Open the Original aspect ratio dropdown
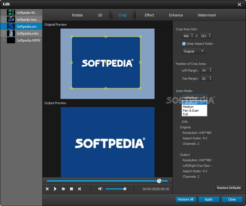The width and height of the screenshot is (246, 206). 194,51
